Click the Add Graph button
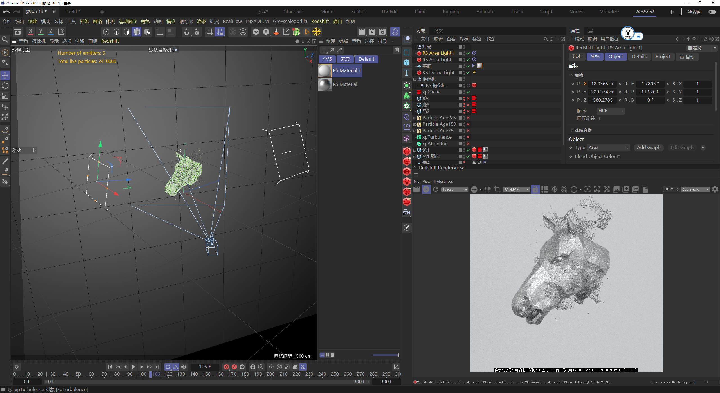Image resolution: width=720 pixels, height=393 pixels. 648,148
